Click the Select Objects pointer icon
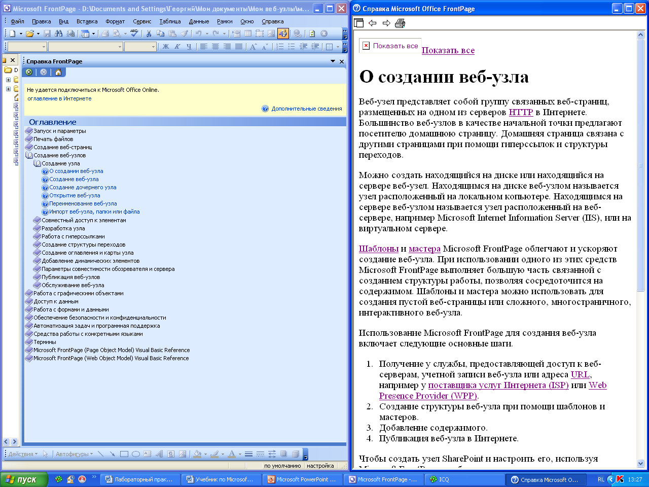This screenshot has width=649, height=487. [x=45, y=454]
